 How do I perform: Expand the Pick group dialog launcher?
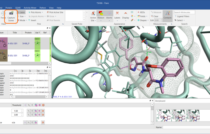[63, 24]
